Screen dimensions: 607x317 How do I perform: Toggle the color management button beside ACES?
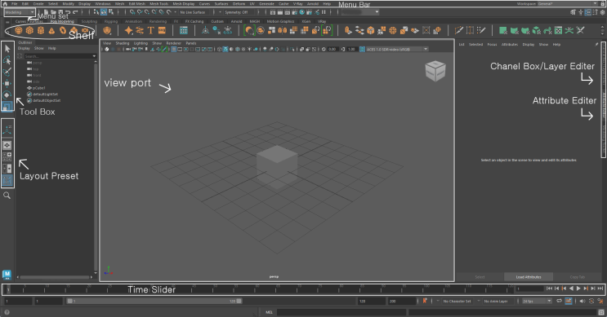point(362,49)
